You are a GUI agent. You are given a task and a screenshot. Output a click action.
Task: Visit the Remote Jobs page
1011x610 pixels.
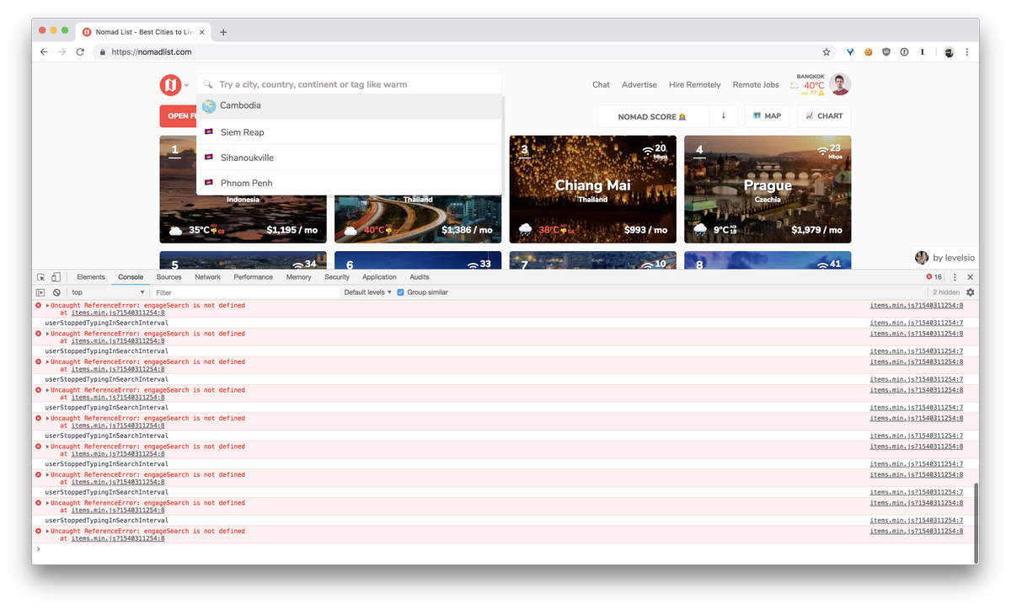(x=756, y=84)
